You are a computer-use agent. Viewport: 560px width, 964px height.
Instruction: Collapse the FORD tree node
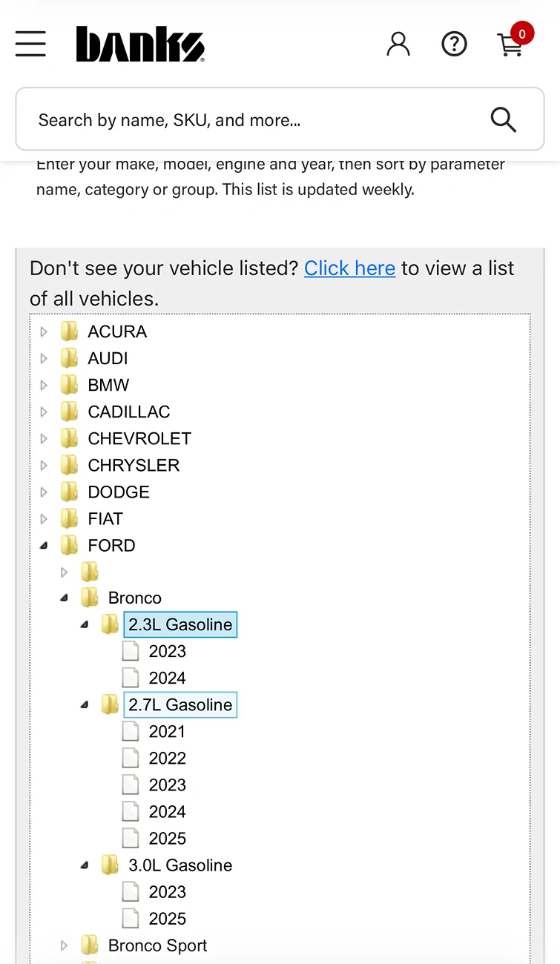pos(44,546)
